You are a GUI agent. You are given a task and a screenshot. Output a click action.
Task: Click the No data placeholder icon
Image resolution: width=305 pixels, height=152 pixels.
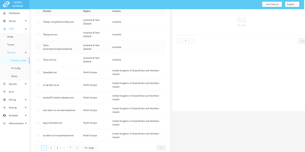pyautogui.click(x=242, y=19)
